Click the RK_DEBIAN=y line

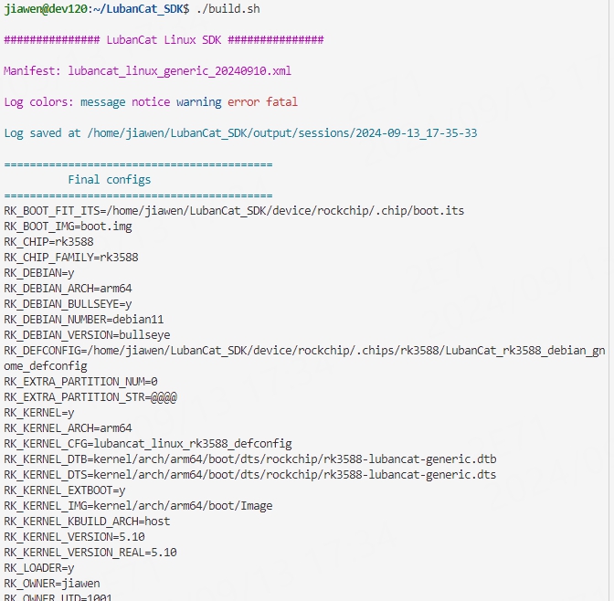coord(39,273)
